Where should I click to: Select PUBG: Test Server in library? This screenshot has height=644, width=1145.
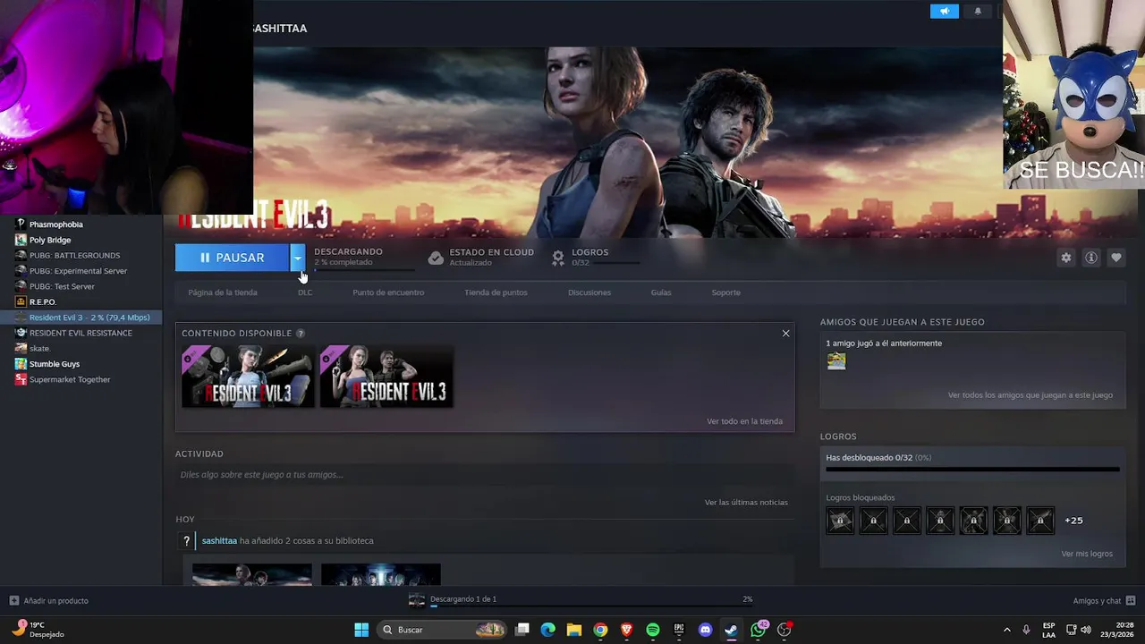coord(62,286)
